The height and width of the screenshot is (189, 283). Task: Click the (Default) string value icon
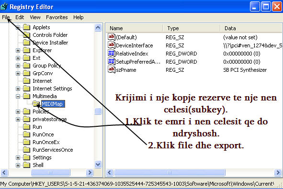[112, 37]
